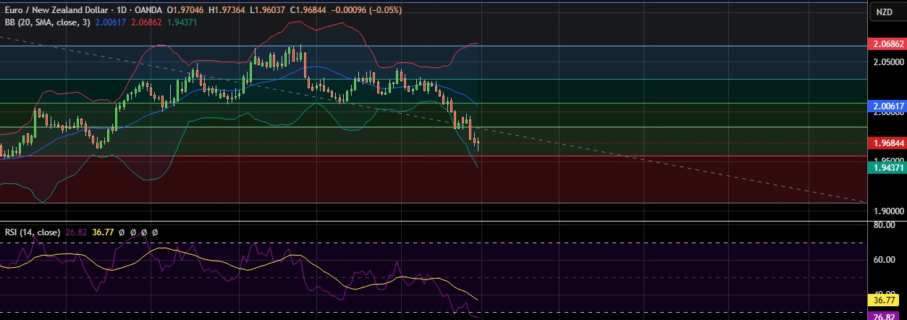Viewport: 907px width, 320px height.
Task: Click the purple 26.82 value in RSI legend
Action: 78,232
